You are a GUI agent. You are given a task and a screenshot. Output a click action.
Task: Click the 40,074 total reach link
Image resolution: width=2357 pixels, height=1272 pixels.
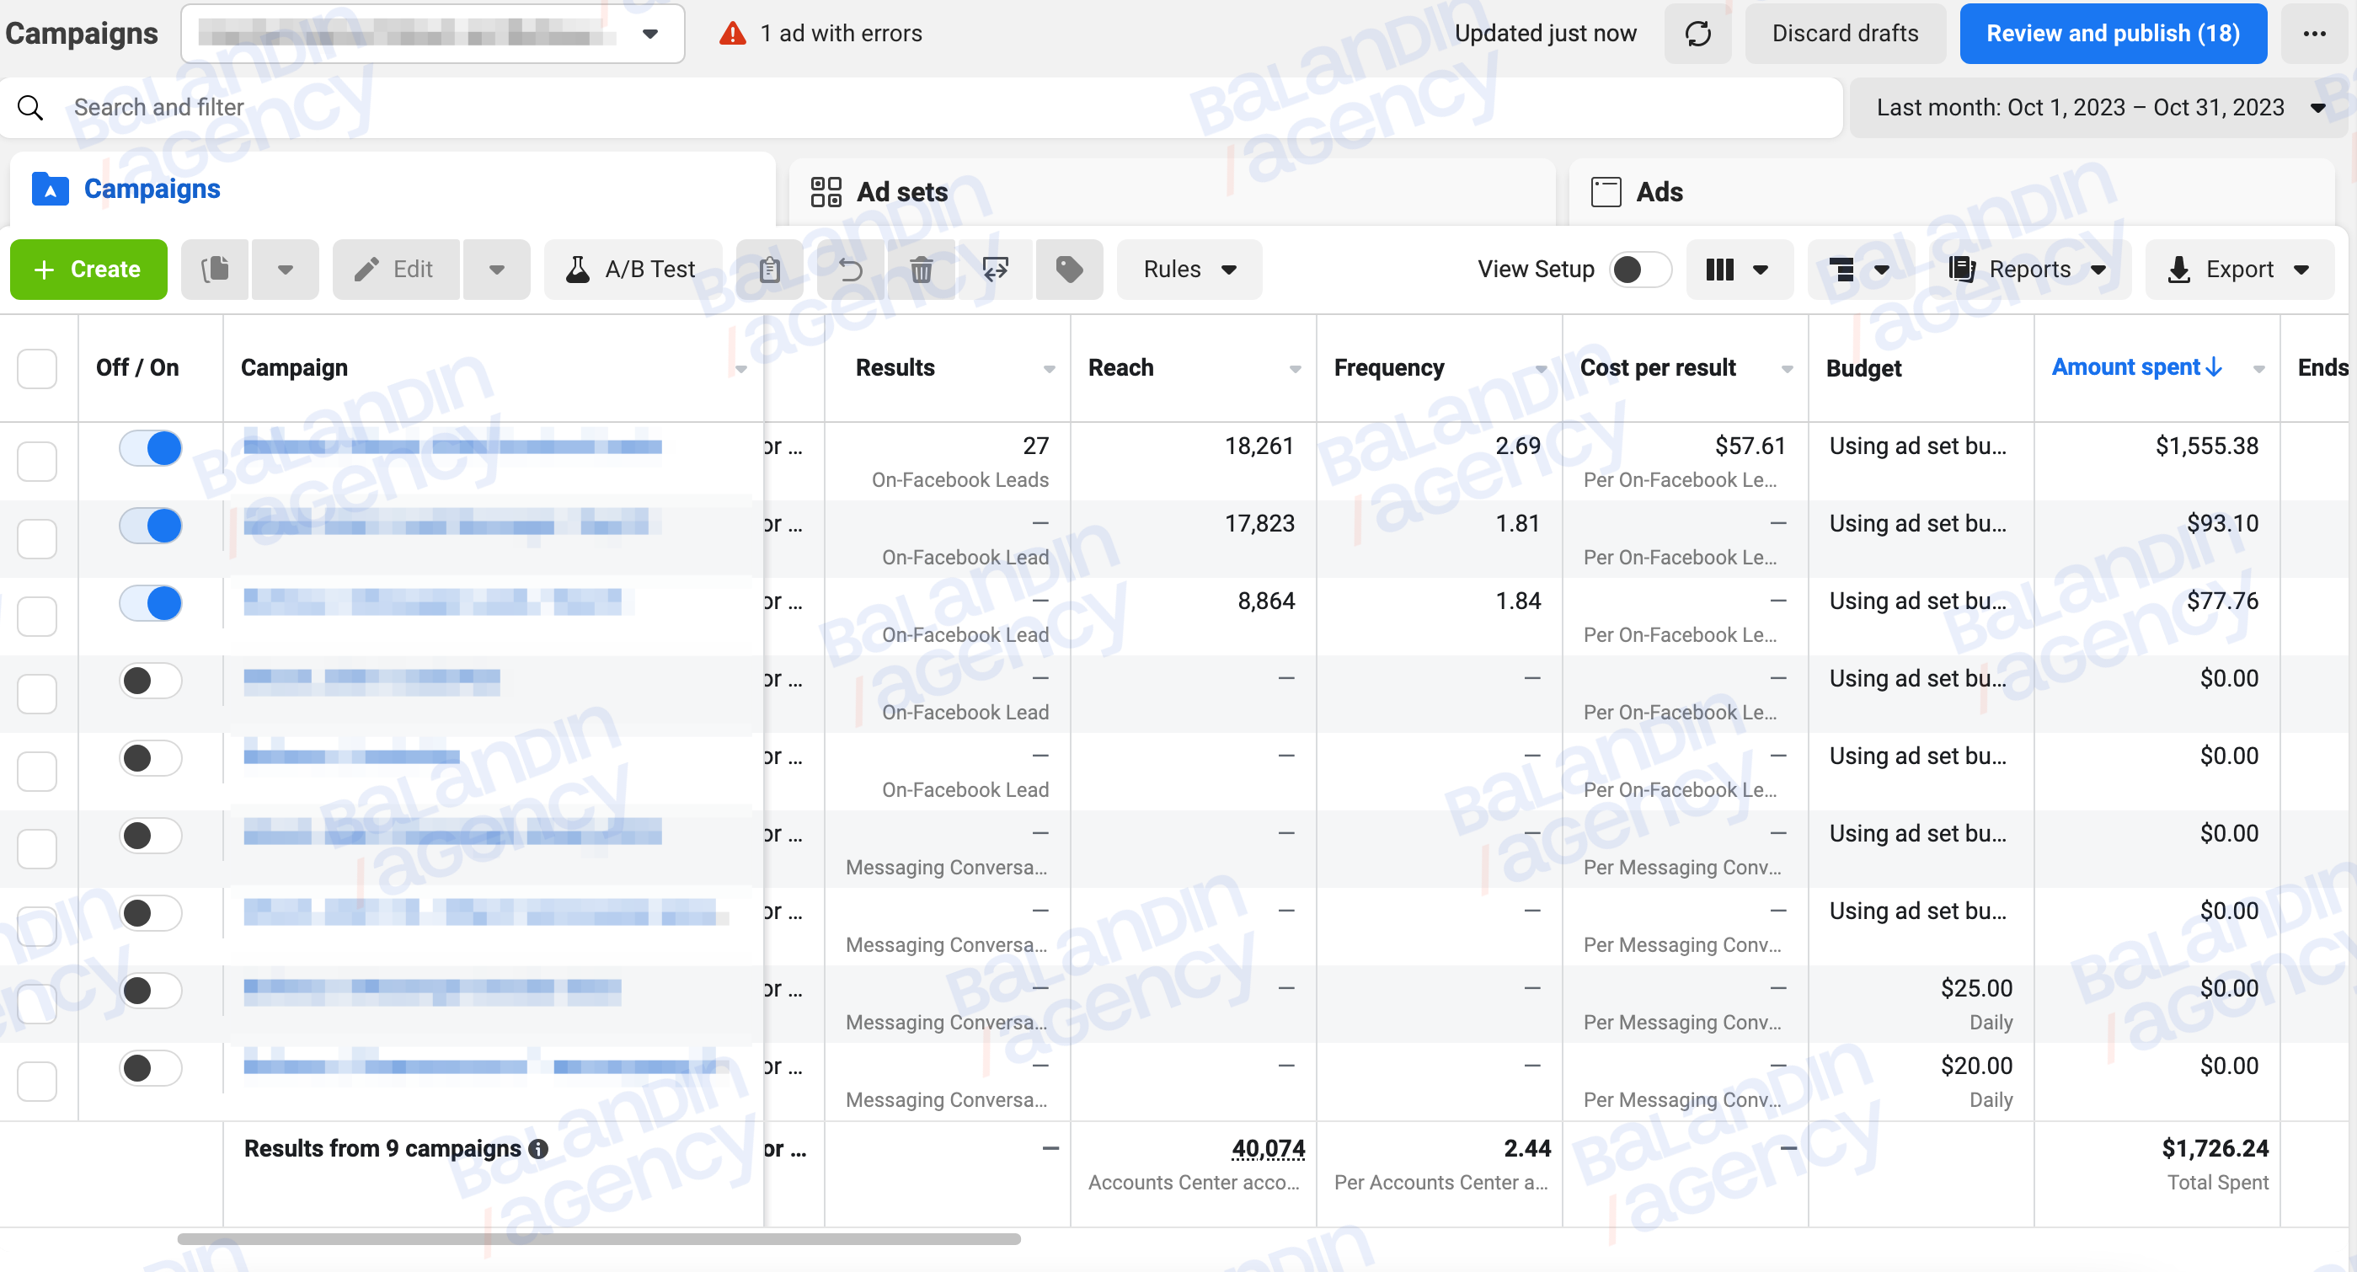pos(1268,1148)
